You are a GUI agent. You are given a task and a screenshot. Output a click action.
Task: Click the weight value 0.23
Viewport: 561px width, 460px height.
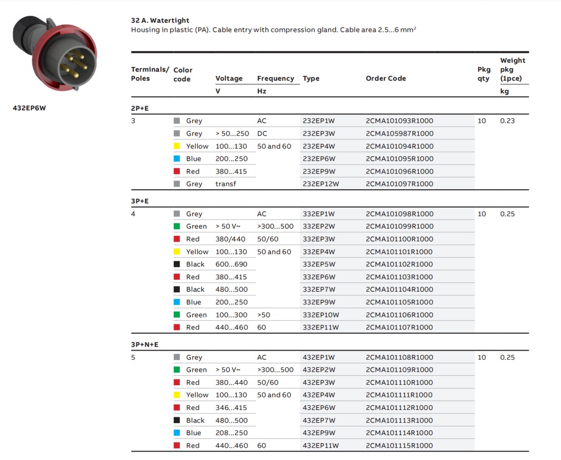507,121
